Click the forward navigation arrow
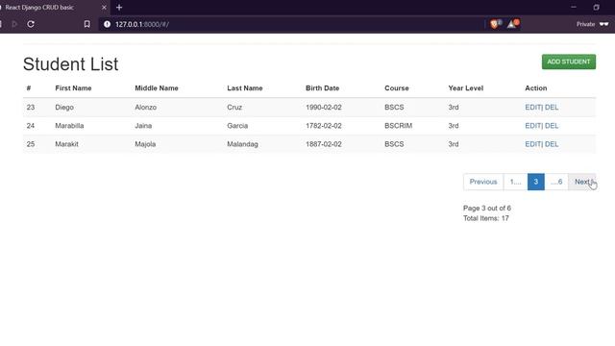This screenshot has width=615, height=346. [x=15, y=24]
